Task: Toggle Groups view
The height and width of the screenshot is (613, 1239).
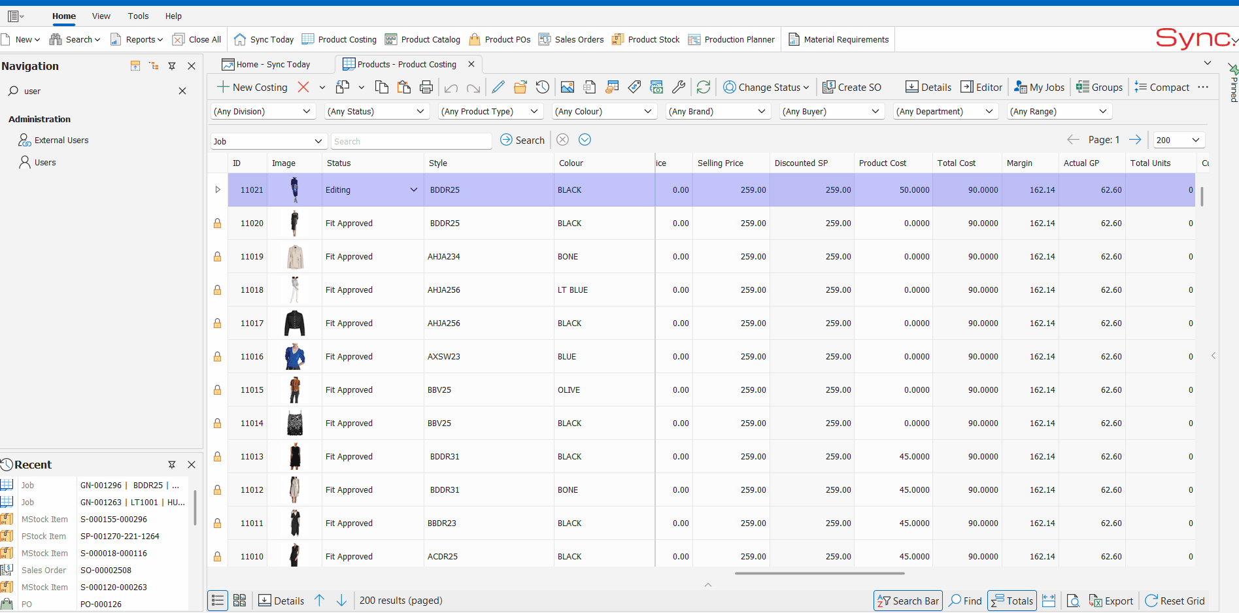Action: click(1100, 87)
